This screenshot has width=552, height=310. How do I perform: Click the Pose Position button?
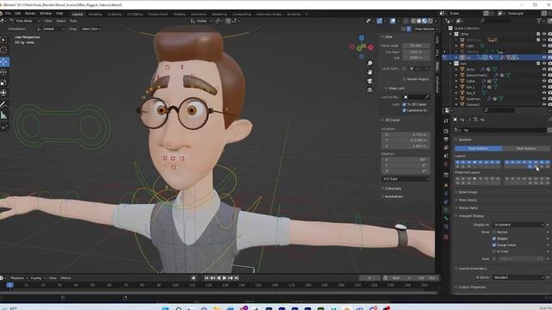pos(479,149)
